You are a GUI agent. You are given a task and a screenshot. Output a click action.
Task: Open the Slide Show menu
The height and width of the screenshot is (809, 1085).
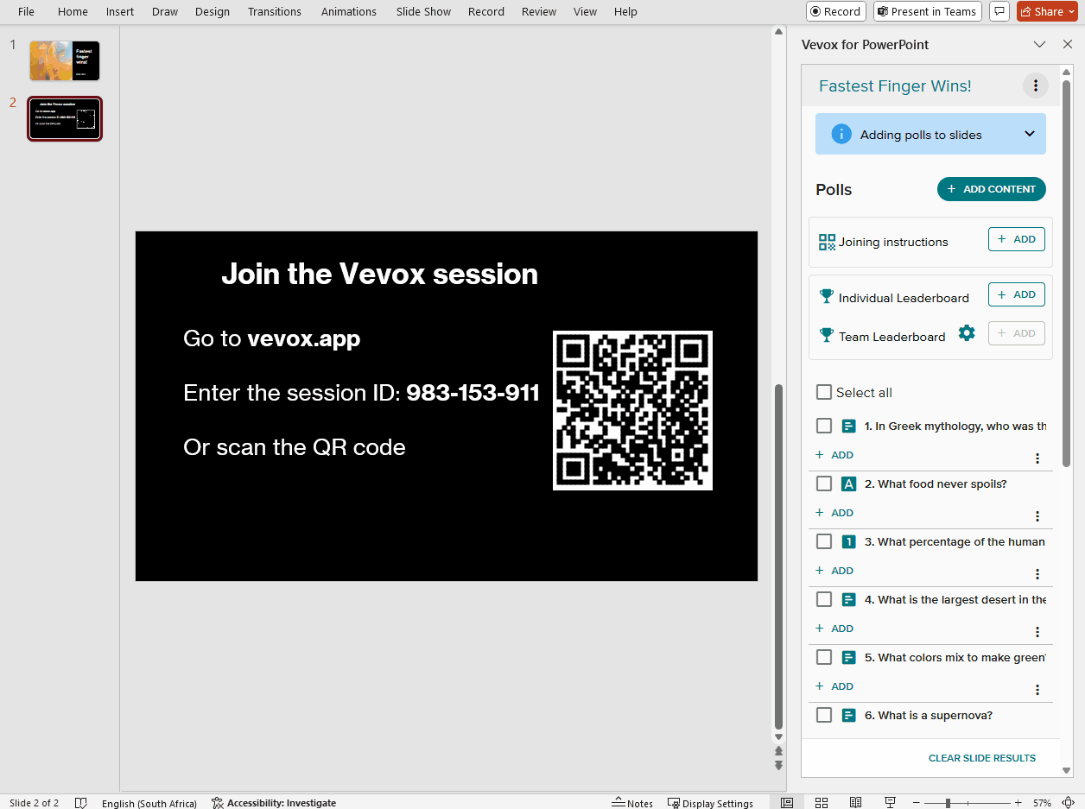pos(423,11)
